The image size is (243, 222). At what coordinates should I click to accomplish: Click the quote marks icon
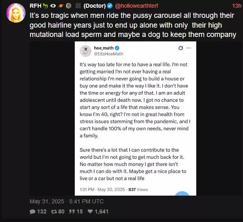tap(72, 211)
